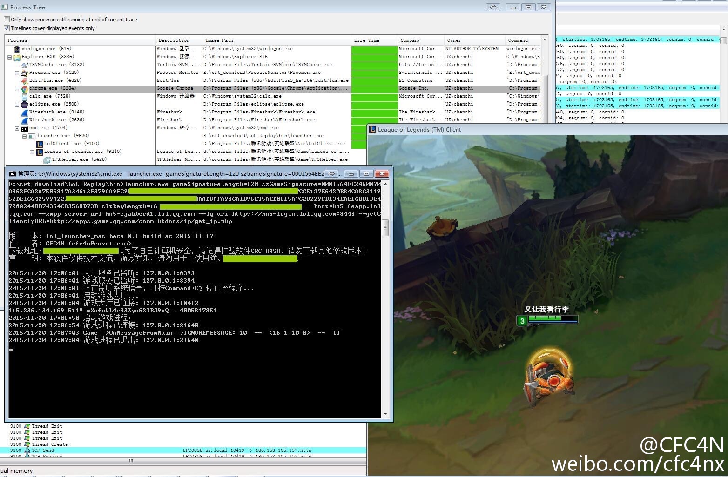Click the Wireshark.exe (2636) shark fin icon
Screen dimensions: 728x477
coord(25,120)
